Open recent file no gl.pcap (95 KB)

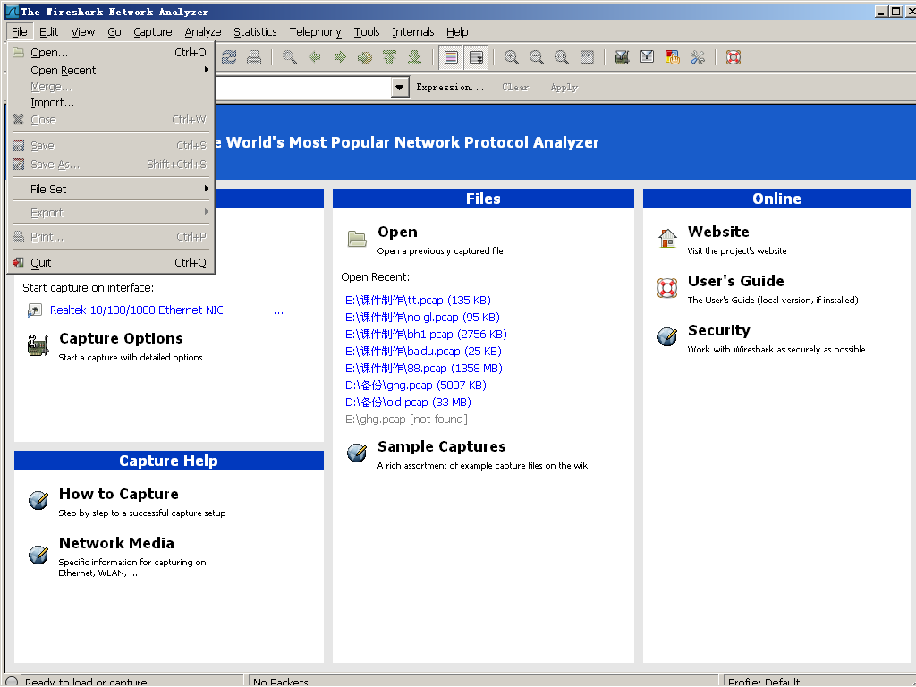click(422, 318)
